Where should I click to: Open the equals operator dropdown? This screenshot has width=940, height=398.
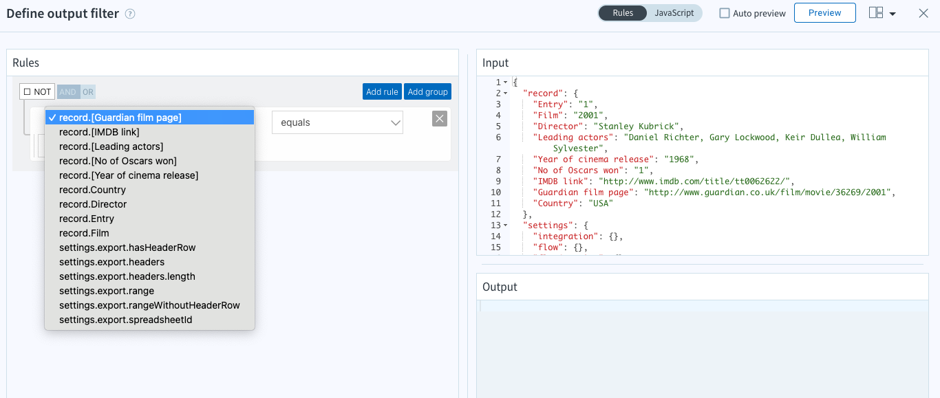[x=337, y=122]
